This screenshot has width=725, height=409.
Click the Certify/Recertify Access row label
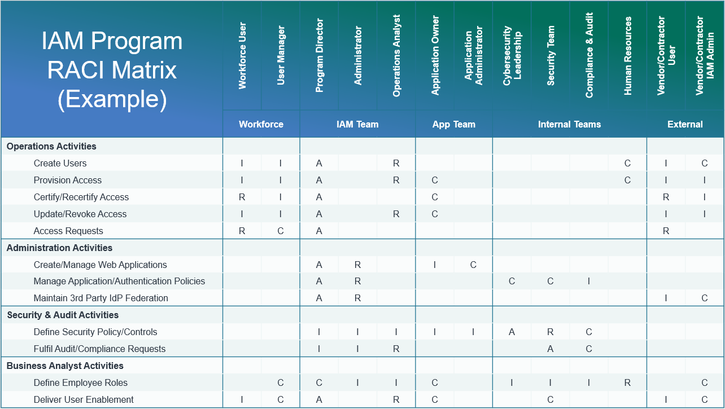coord(81,197)
